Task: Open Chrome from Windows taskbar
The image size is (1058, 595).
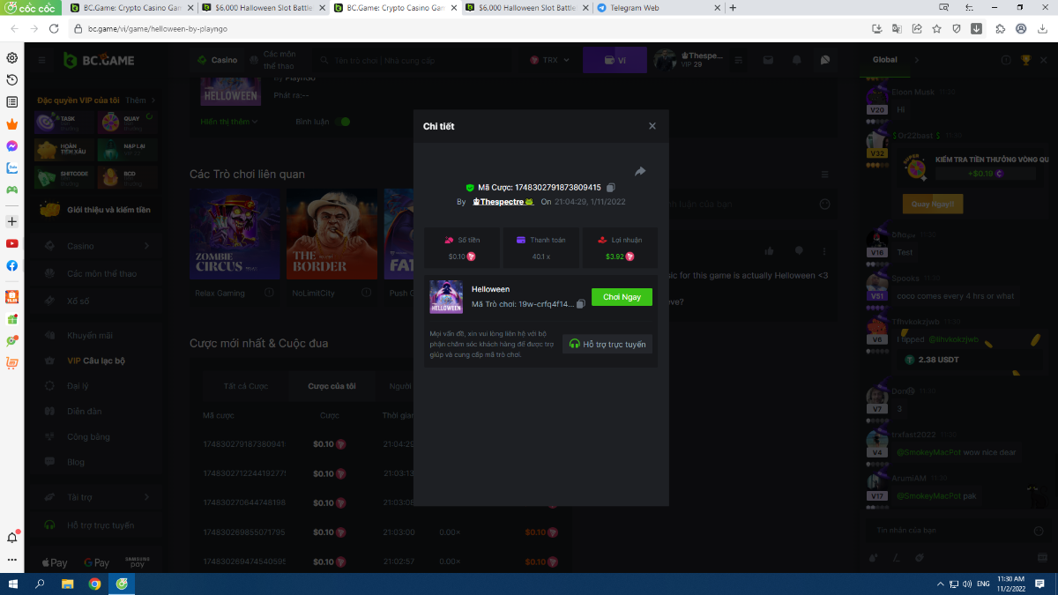Action: pyautogui.click(x=94, y=584)
